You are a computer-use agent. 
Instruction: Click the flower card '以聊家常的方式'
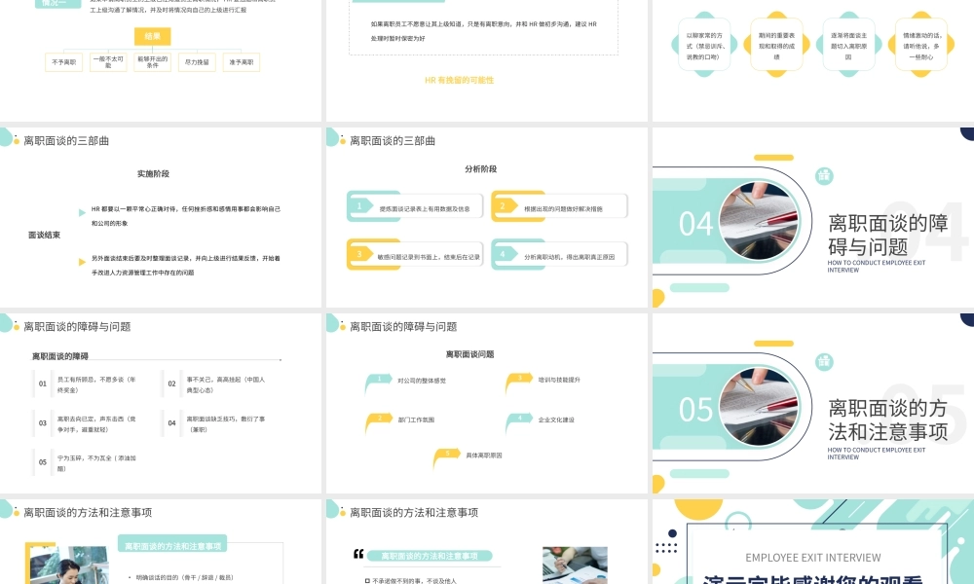704,46
